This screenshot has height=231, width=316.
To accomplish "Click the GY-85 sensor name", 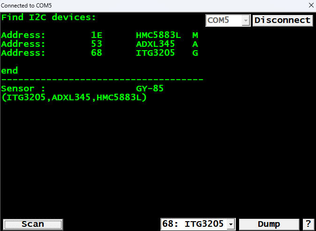I will (150, 89).
